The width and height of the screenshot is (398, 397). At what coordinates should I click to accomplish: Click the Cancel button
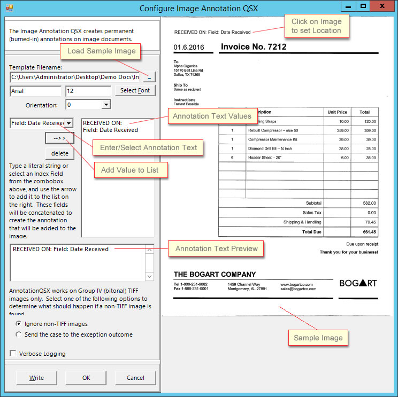pos(135,378)
